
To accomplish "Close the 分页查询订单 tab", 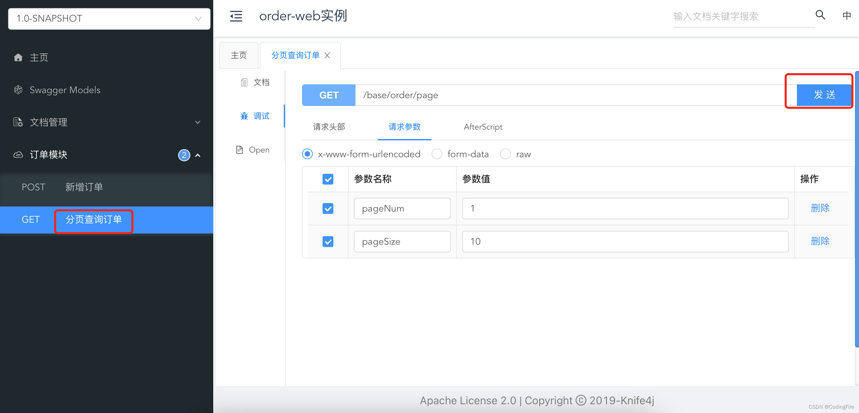I will (x=327, y=55).
